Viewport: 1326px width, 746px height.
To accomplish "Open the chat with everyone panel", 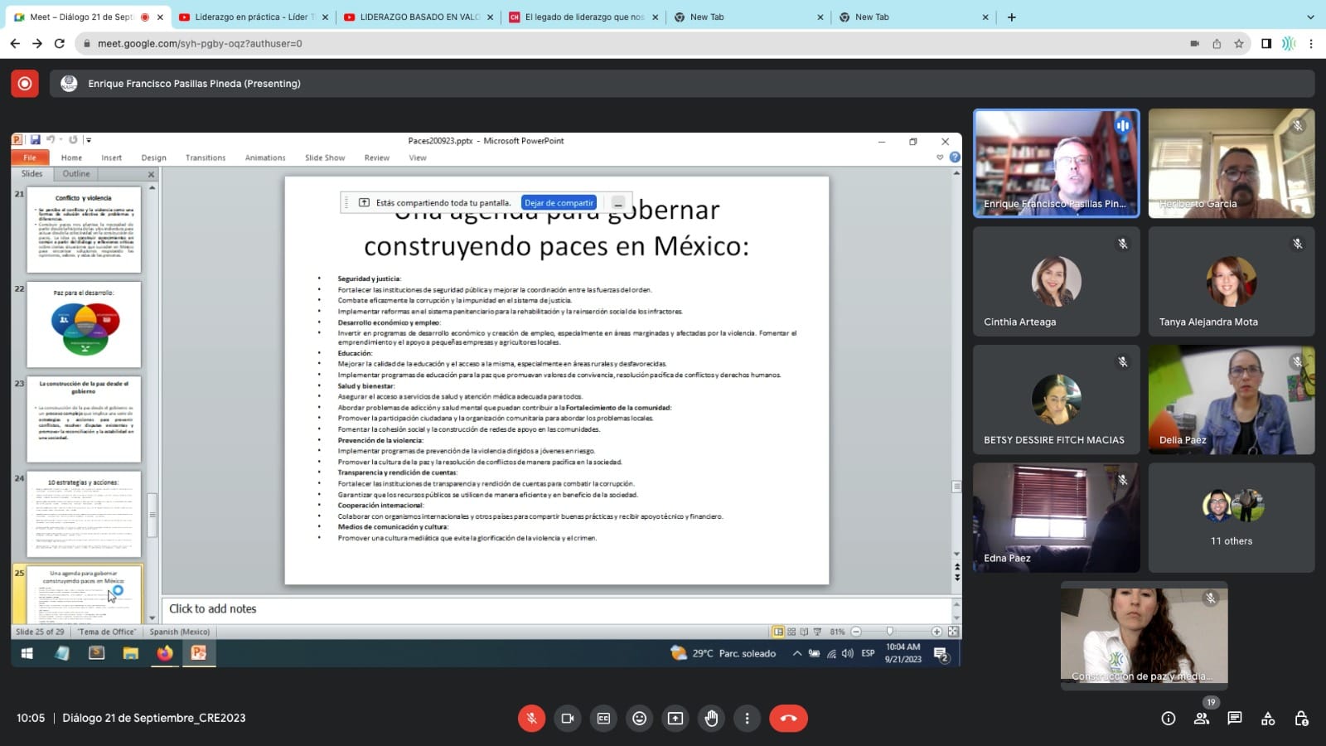I will 1235,718.
